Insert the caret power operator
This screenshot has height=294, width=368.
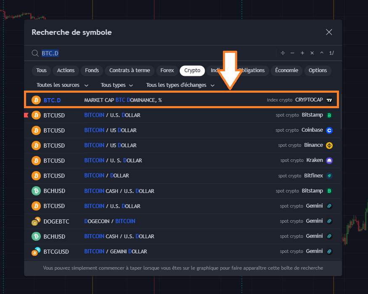point(322,53)
